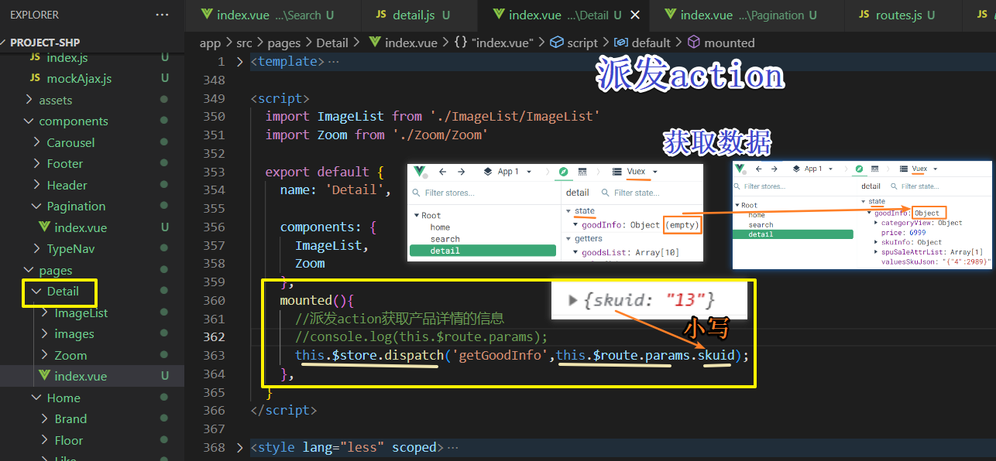This screenshot has height=461, width=996.
Task: Open the routes.js tab
Action: pyautogui.click(x=897, y=15)
